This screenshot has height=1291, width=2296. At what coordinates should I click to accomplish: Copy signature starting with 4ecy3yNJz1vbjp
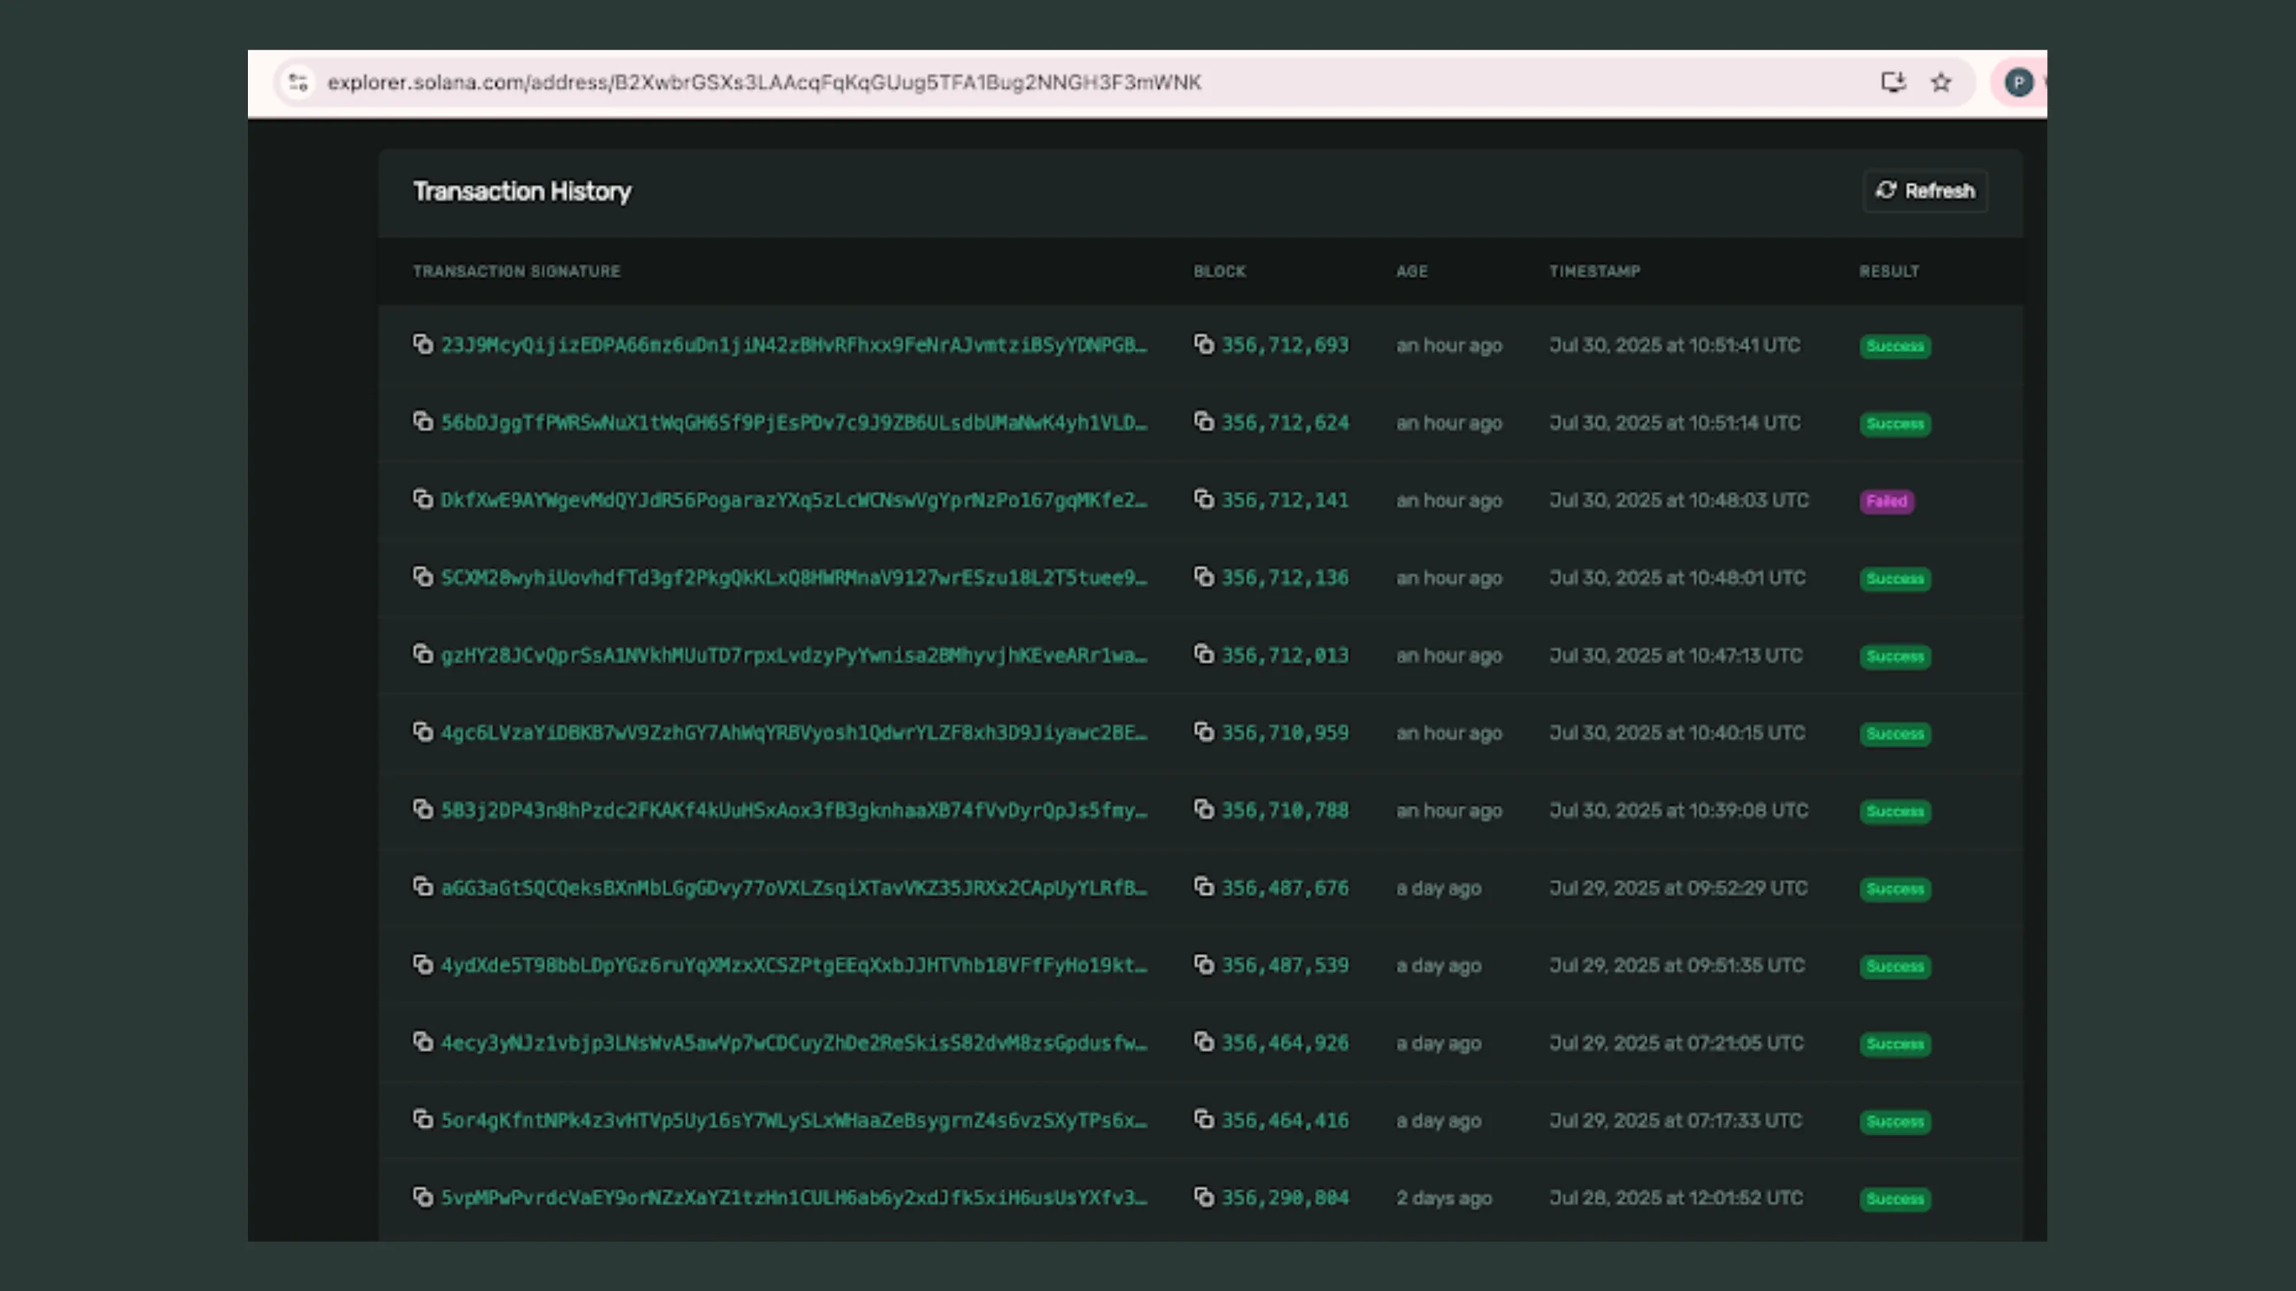coord(423,1042)
